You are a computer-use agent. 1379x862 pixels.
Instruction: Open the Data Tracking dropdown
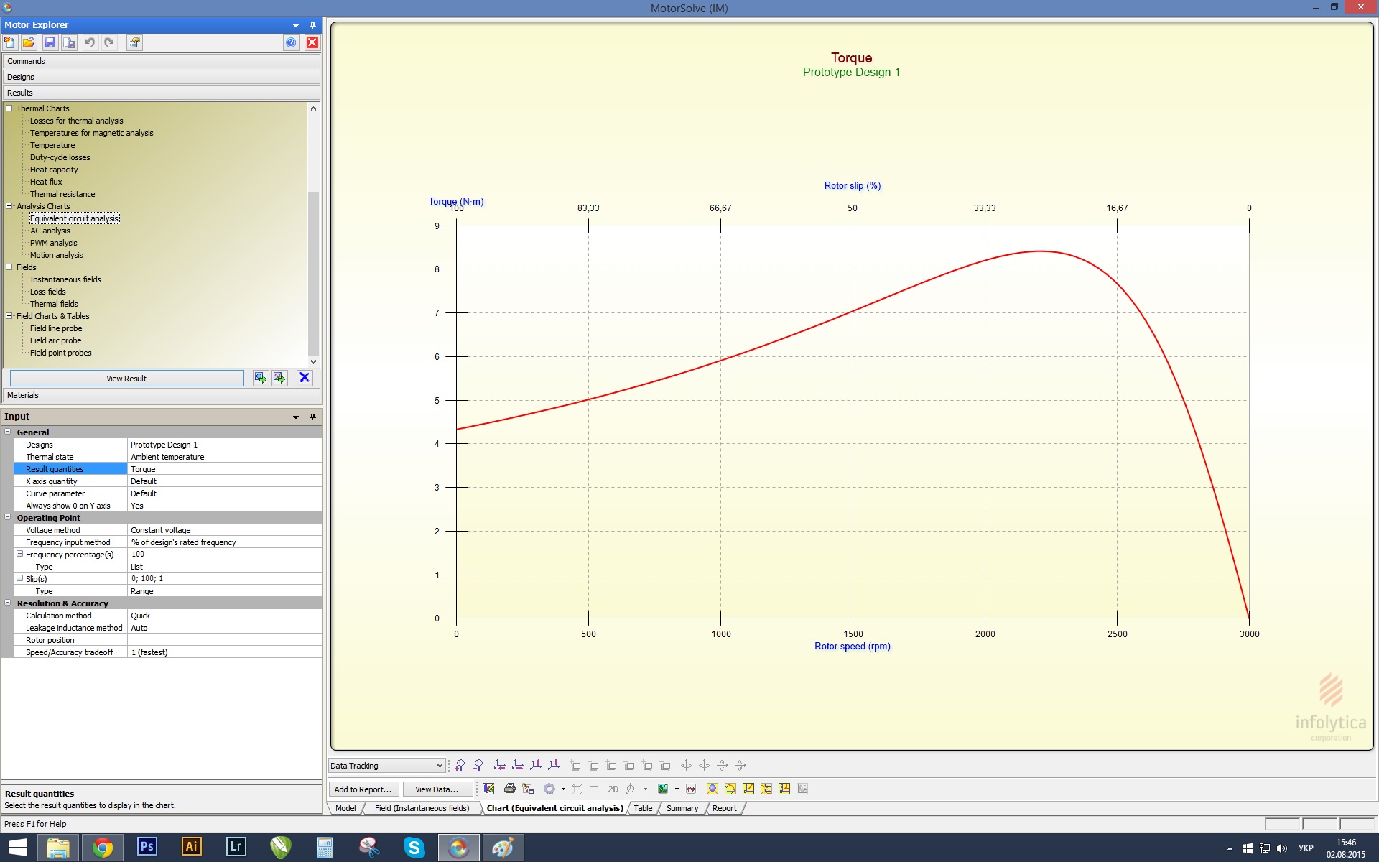coord(440,766)
